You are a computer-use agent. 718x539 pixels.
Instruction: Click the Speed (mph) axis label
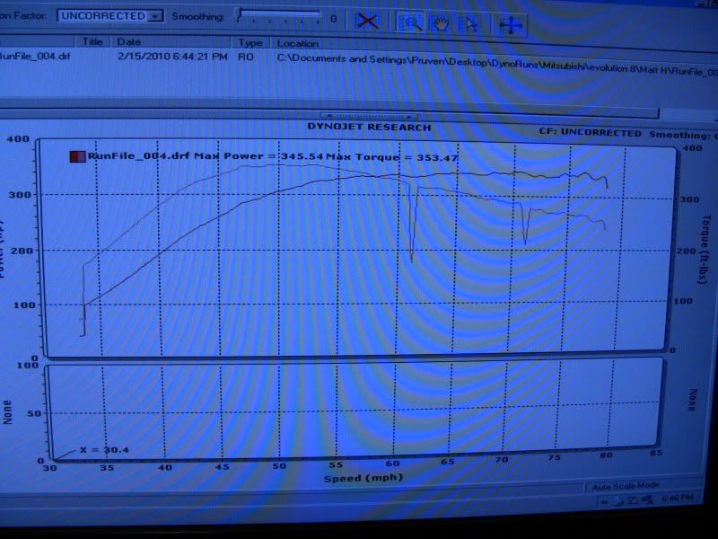(353, 479)
